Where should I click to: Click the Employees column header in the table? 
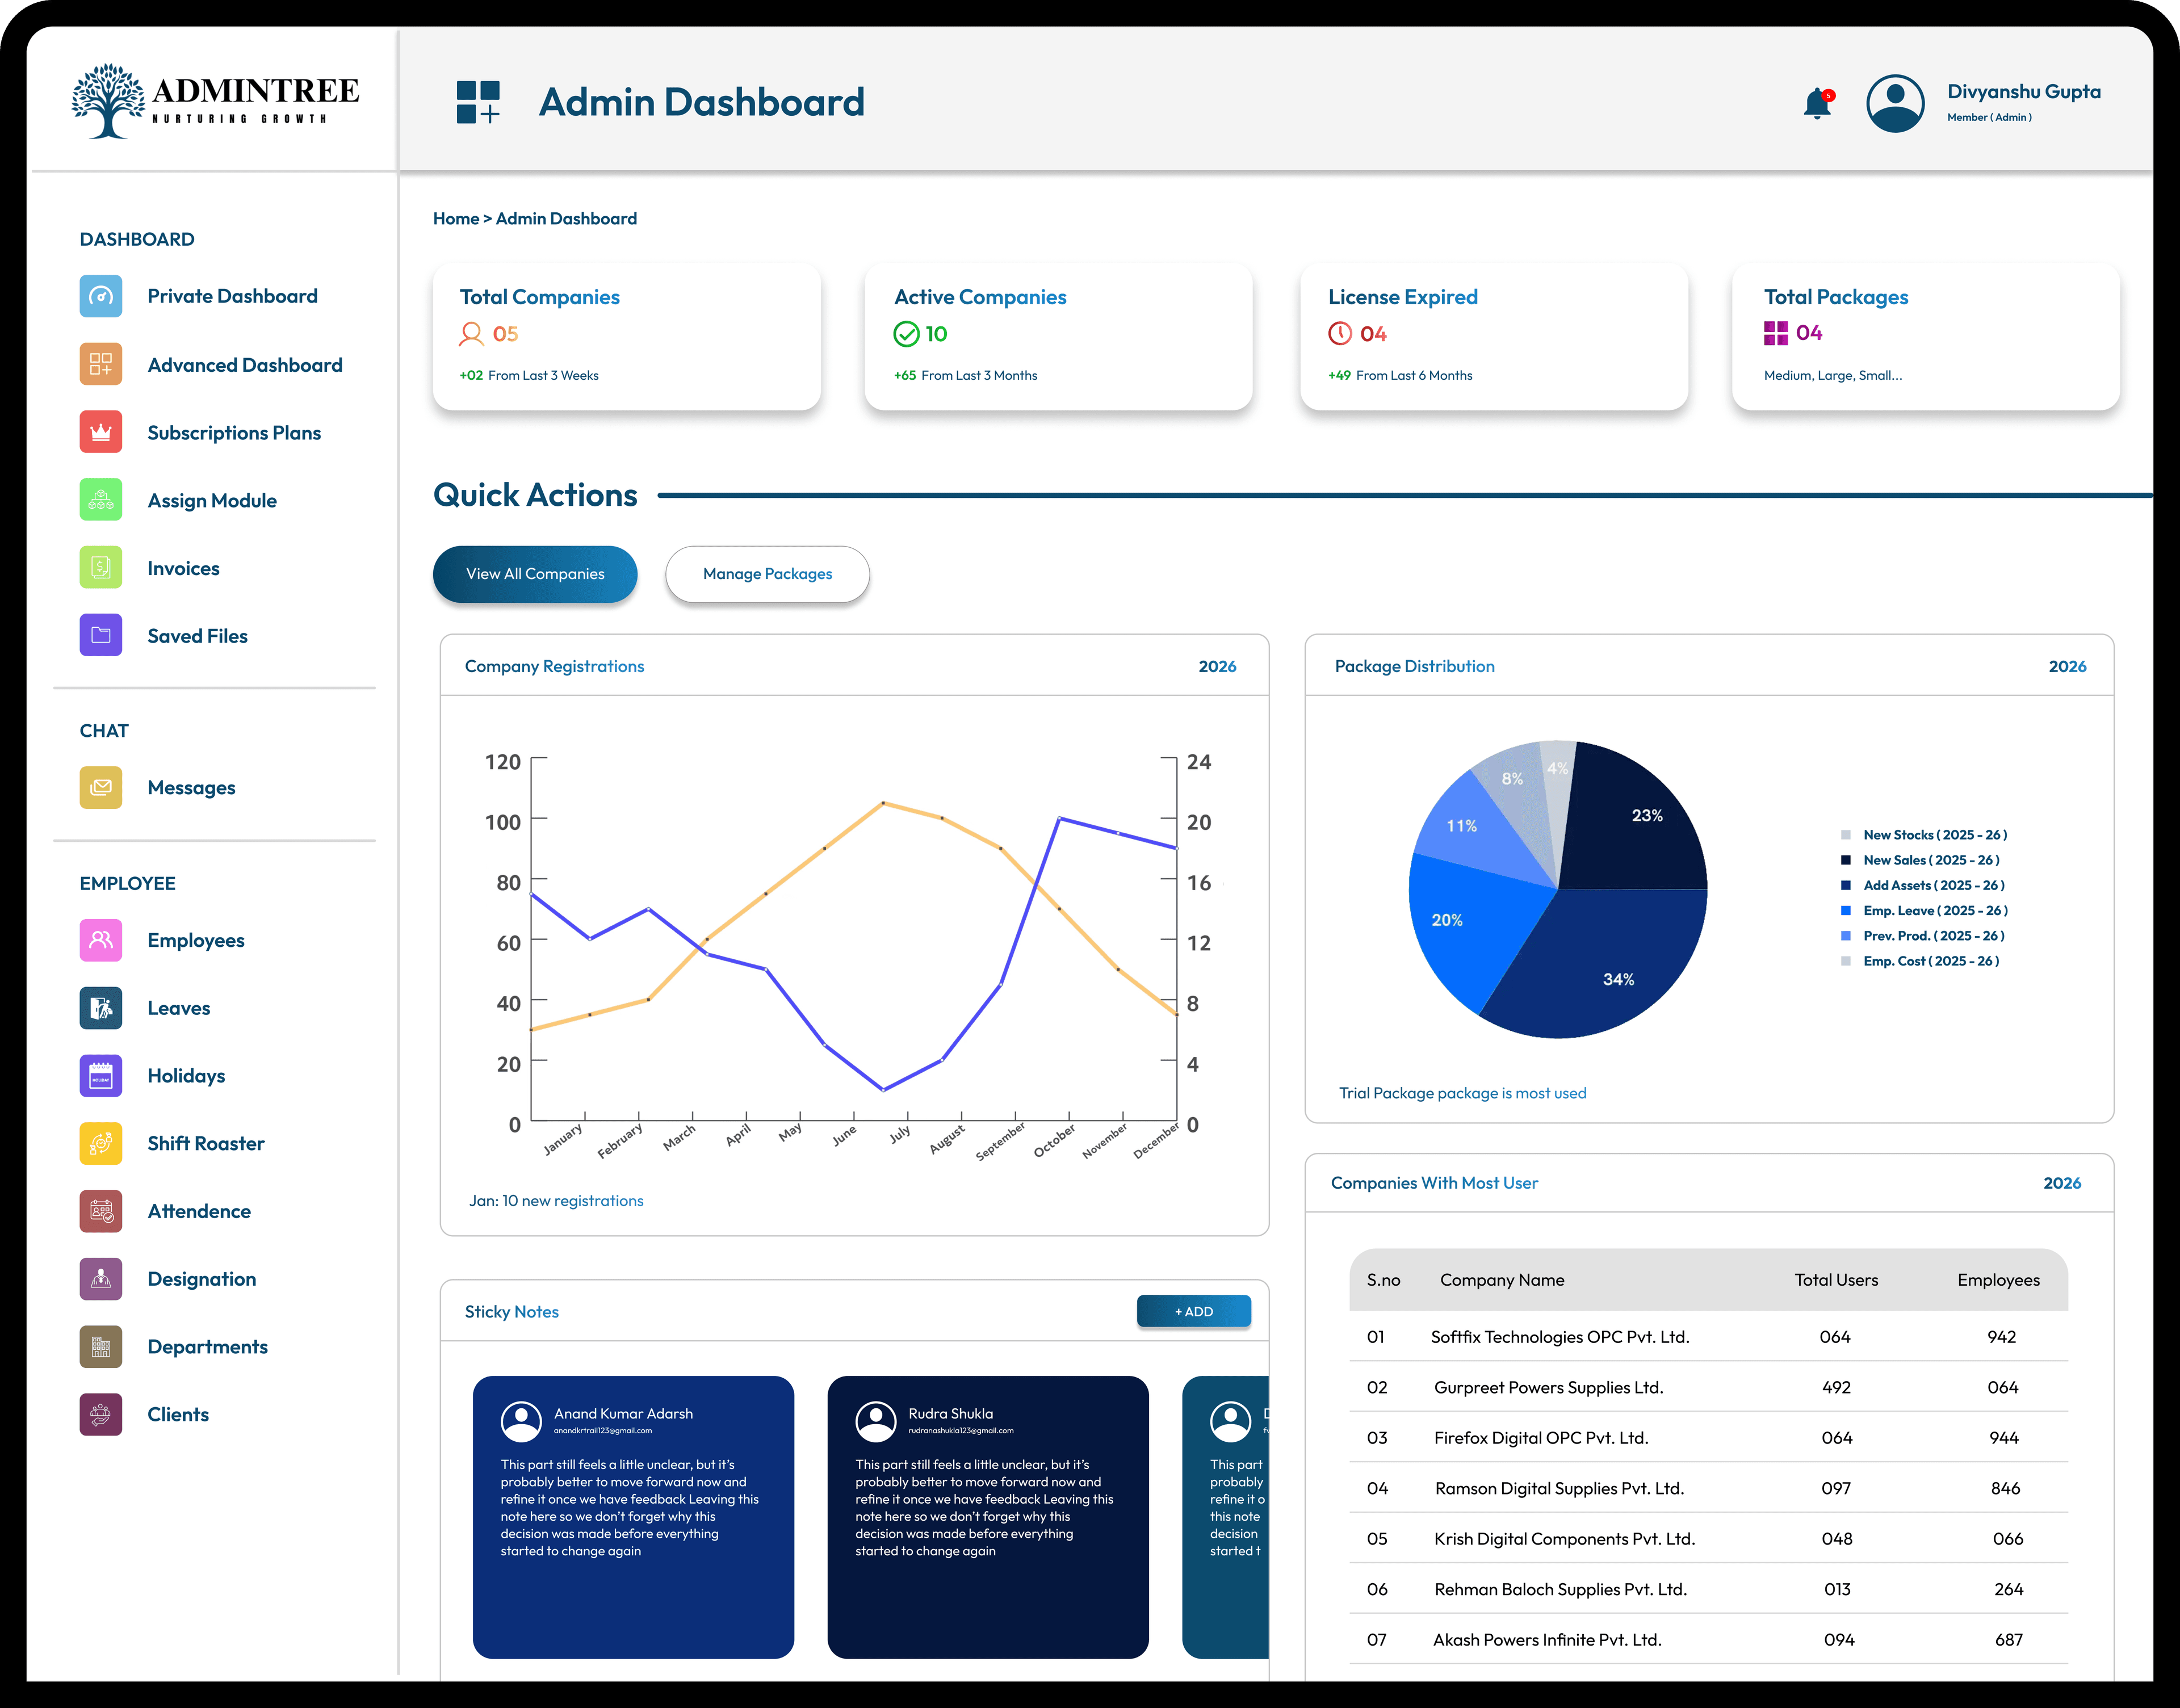1998,1280
